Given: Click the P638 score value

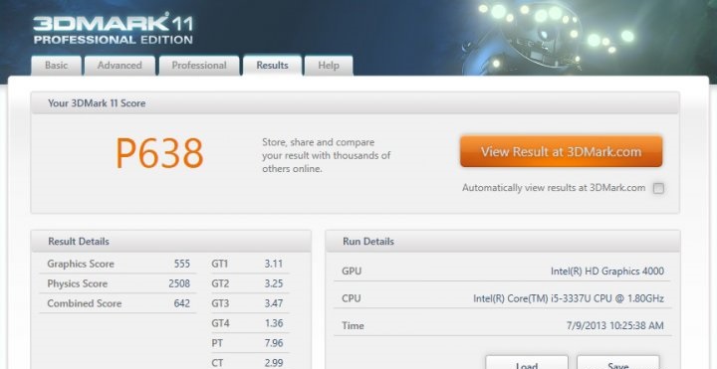Looking at the screenshot, I should coord(159,153).
